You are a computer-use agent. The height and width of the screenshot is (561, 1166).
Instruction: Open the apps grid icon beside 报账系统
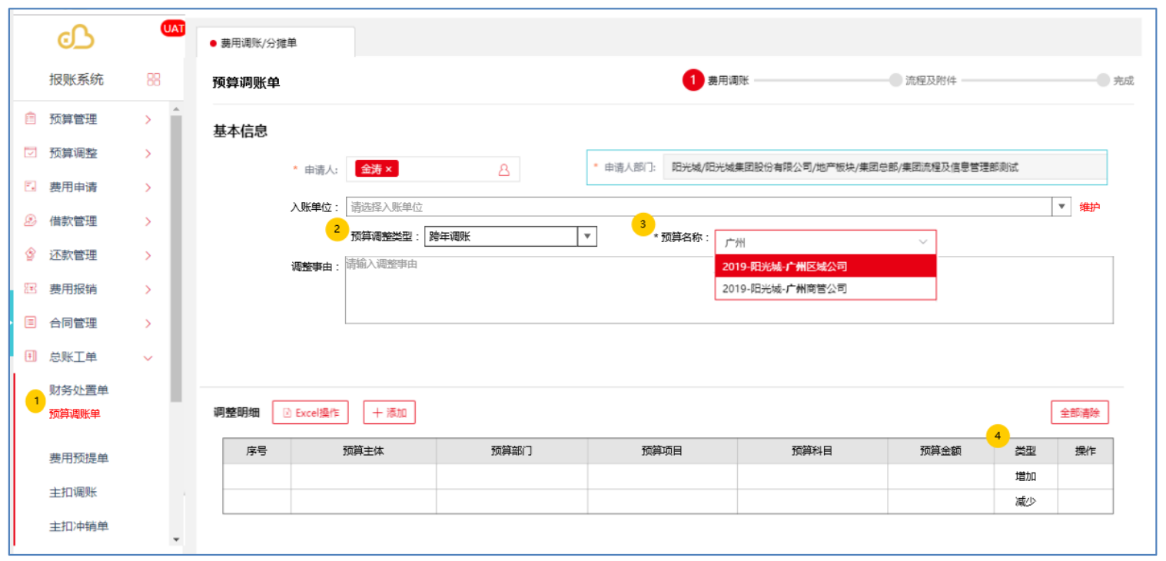(153, 79)
